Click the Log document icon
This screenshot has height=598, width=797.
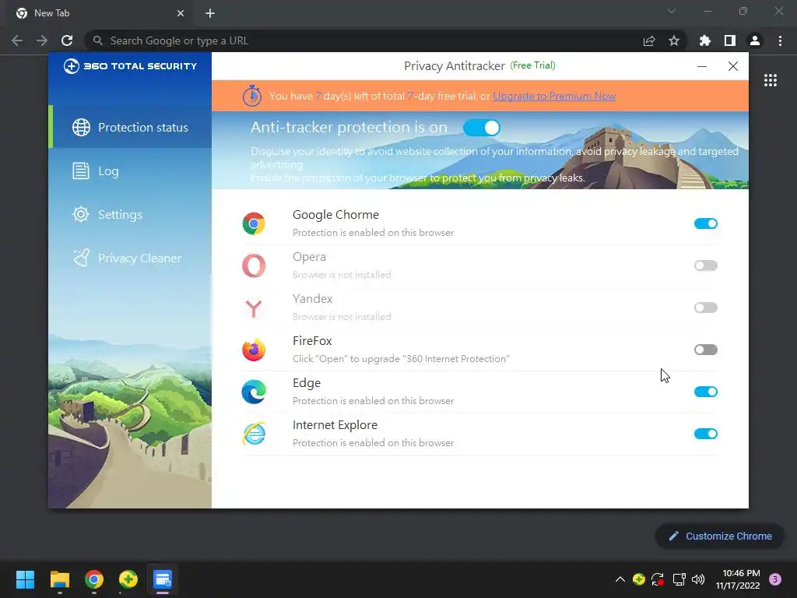(81, 171)
